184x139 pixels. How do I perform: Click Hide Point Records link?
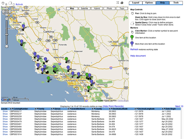(113, 106)
